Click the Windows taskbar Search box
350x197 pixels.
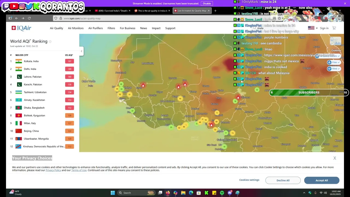[x=136, y=193]
